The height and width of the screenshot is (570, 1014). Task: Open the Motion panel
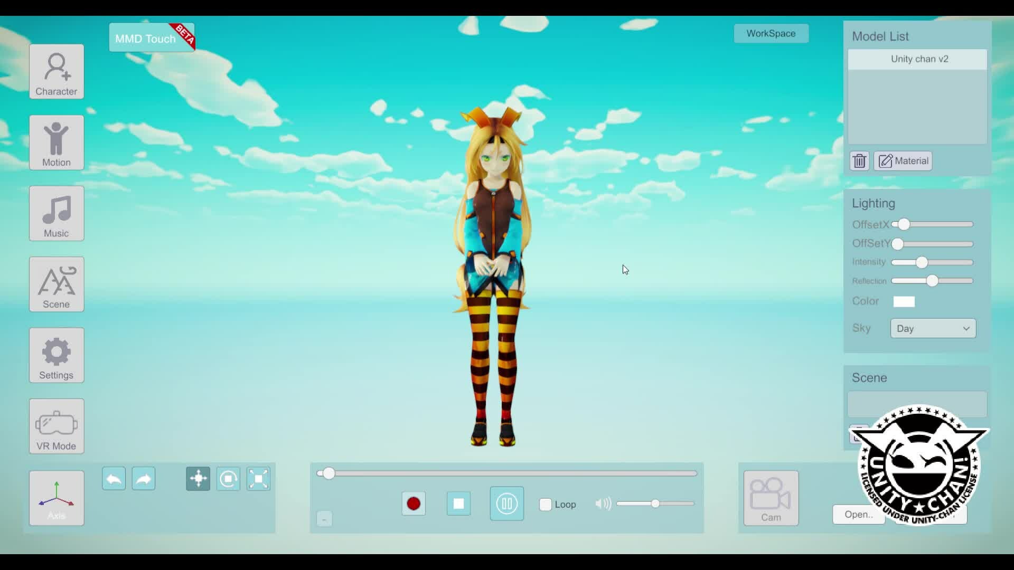(x=57, y=142)
